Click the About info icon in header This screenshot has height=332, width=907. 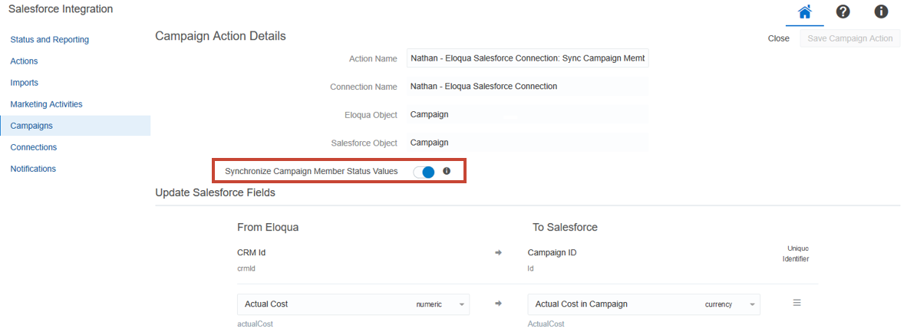[x=881, y=12]
